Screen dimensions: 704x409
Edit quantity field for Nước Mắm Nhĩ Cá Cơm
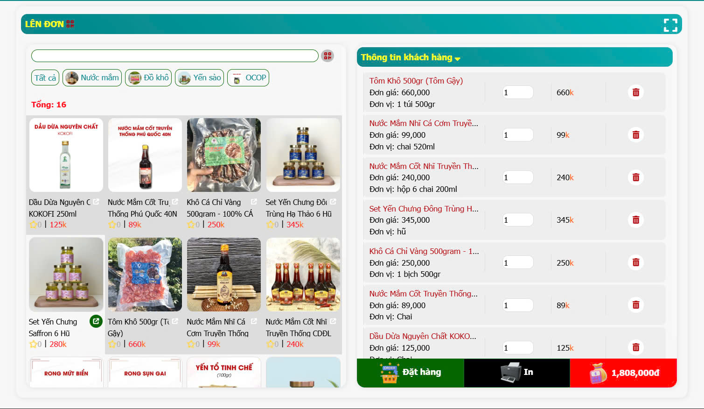click(518, 135)
